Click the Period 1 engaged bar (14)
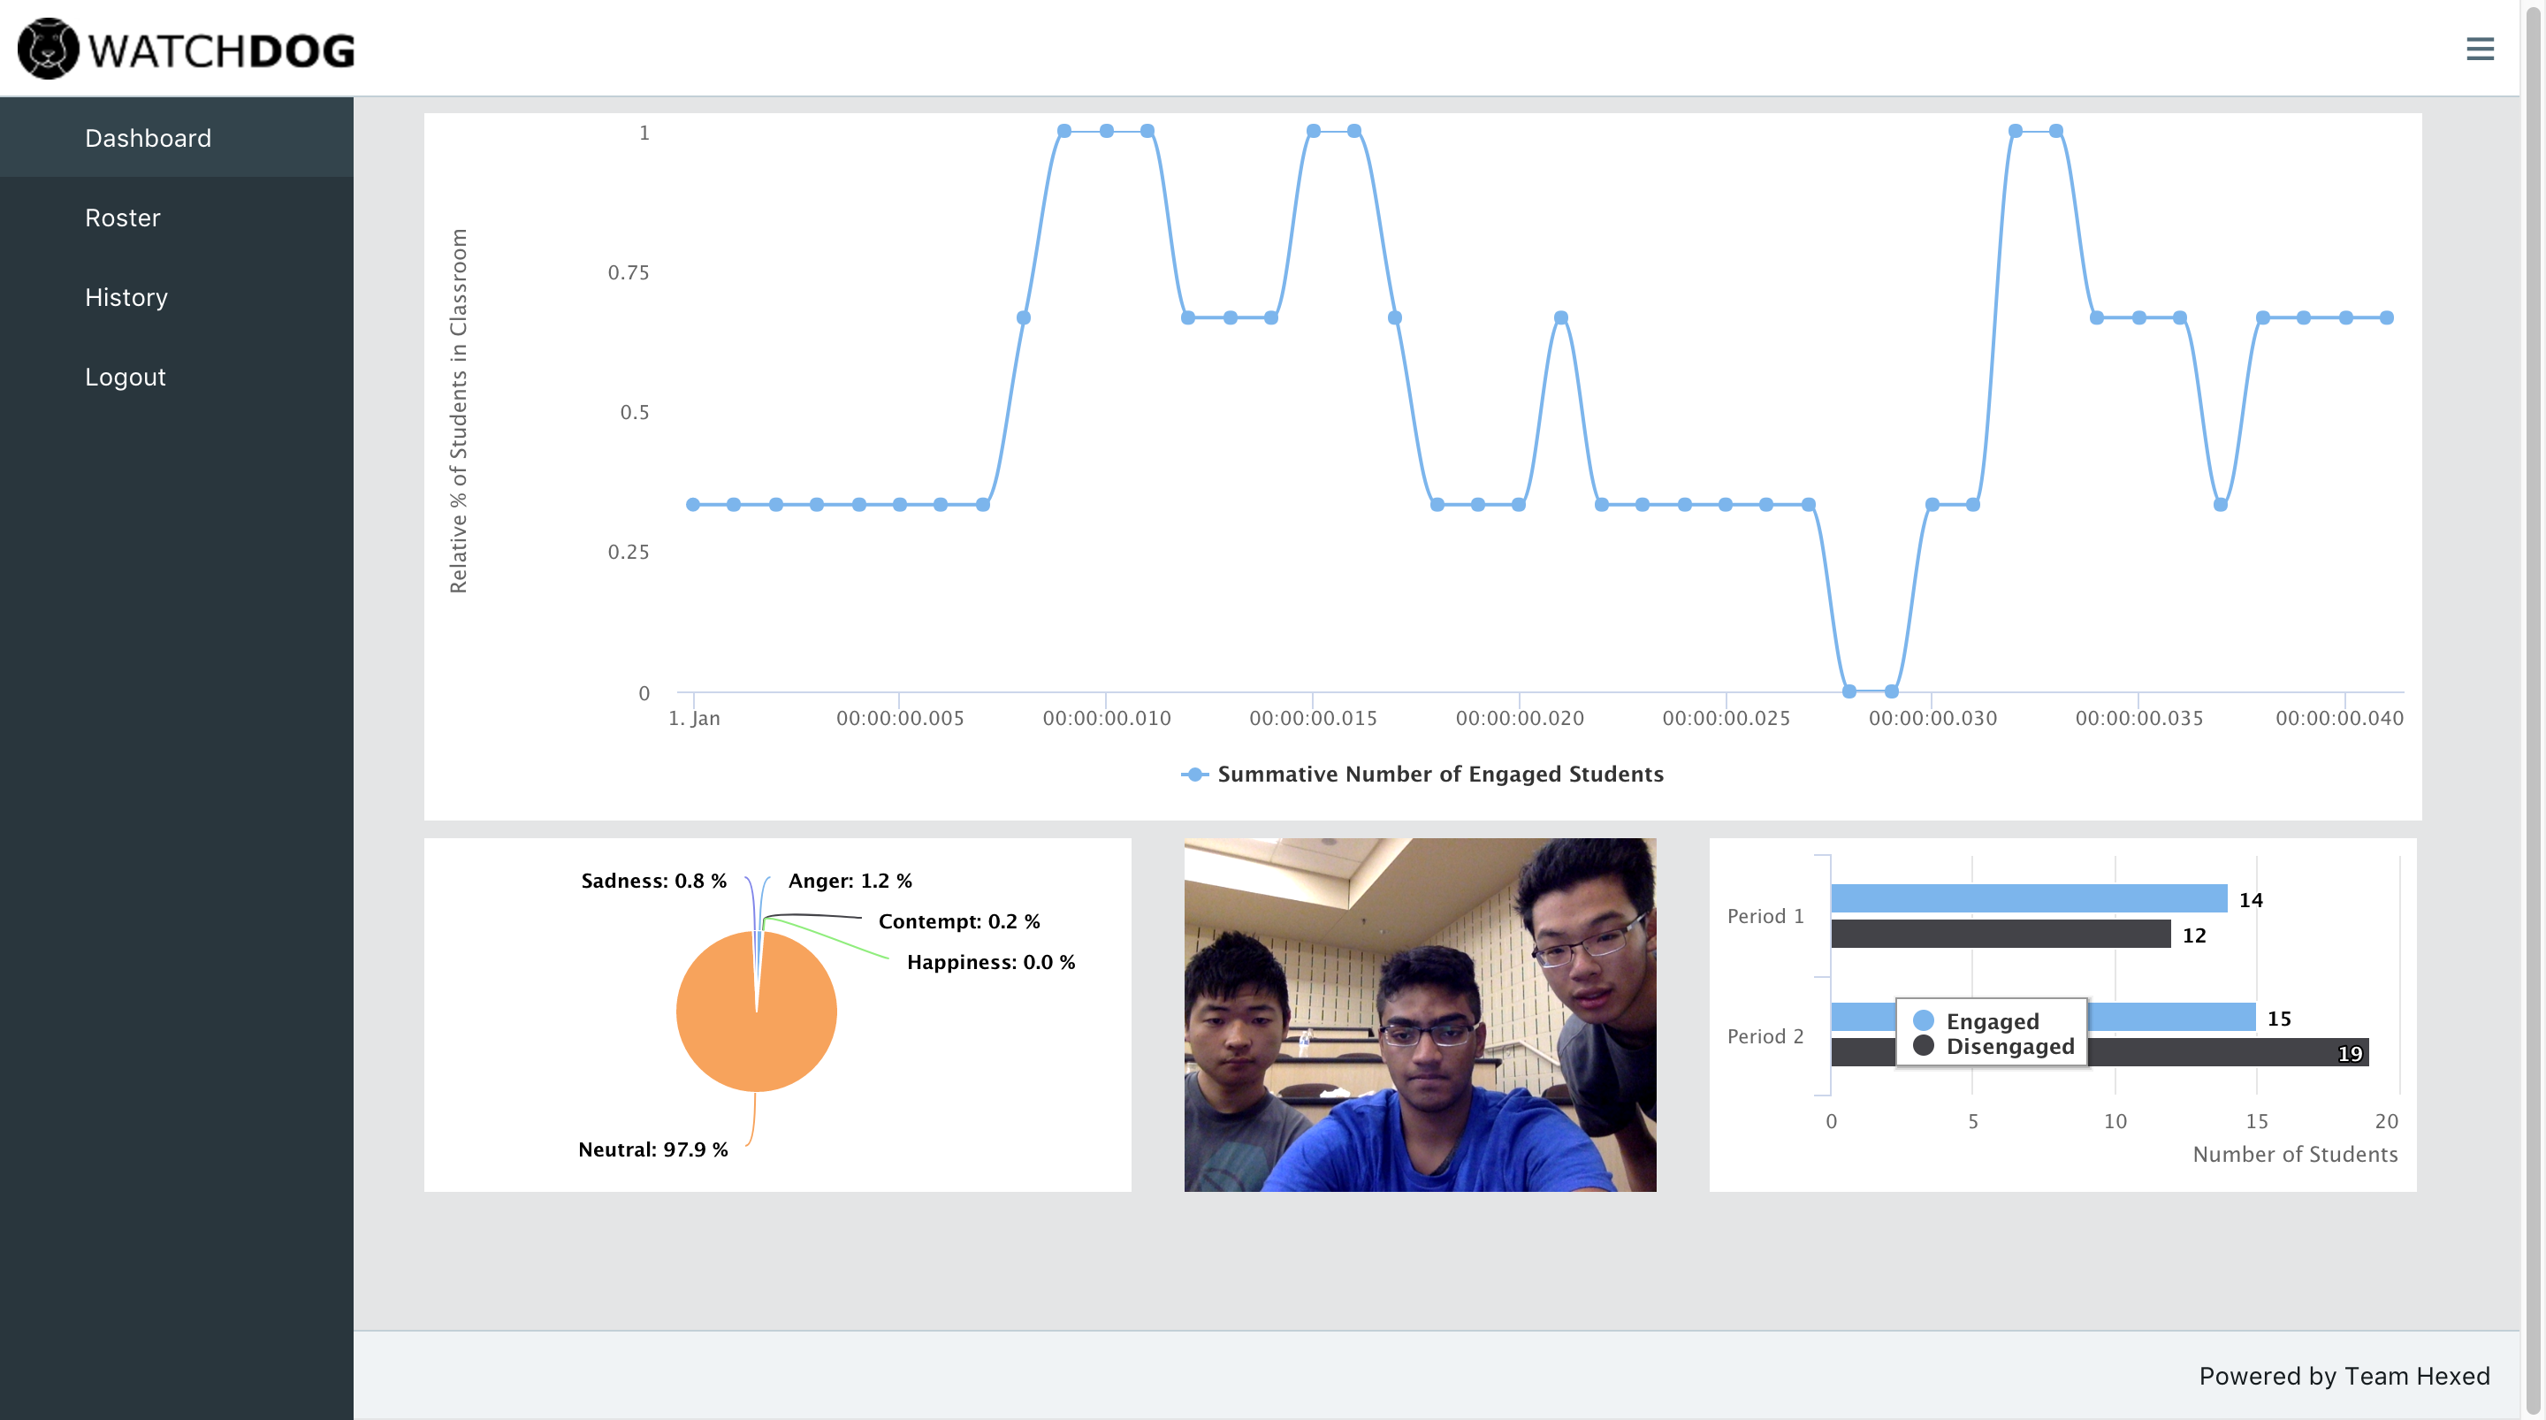 2028,897
